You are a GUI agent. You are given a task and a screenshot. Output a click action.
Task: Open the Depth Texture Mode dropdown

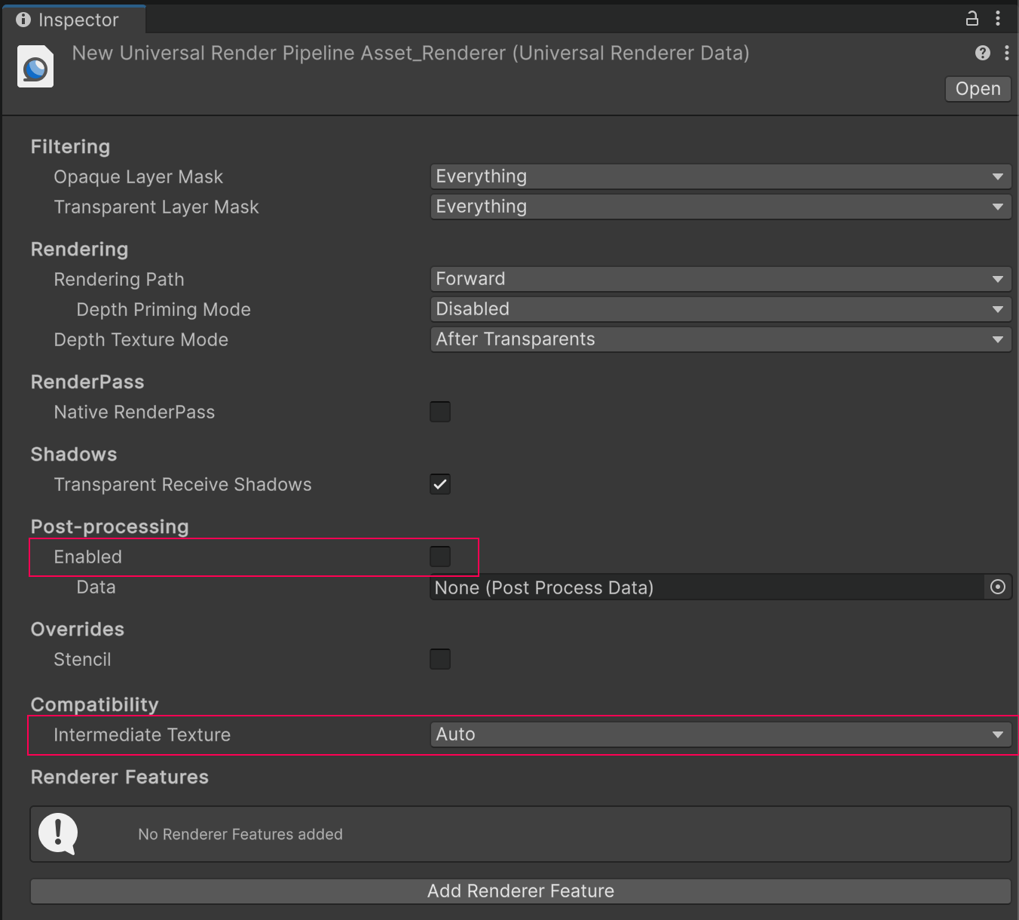pos(720,339)
